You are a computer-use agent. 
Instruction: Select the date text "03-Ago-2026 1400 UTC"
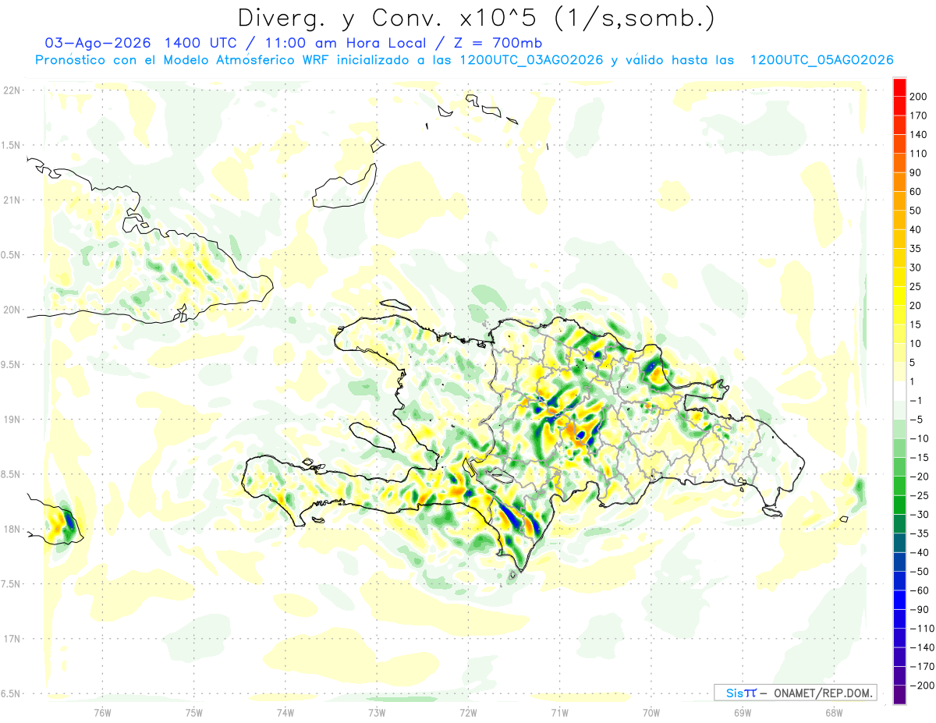click(139, 43)
